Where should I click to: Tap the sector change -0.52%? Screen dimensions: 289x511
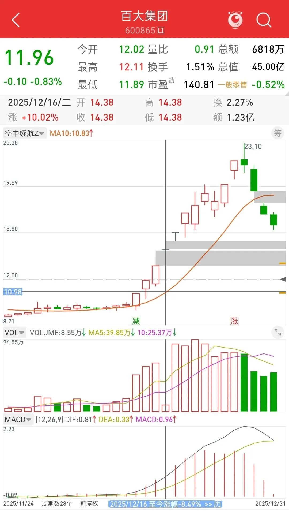[x=268, y=85]
